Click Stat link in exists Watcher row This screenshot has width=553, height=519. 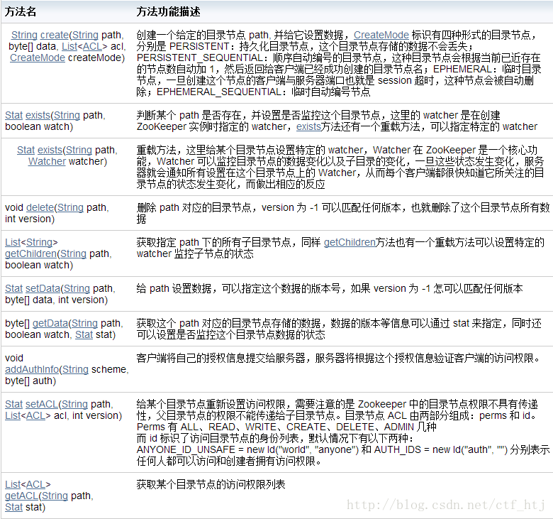(x=26, y=150)
